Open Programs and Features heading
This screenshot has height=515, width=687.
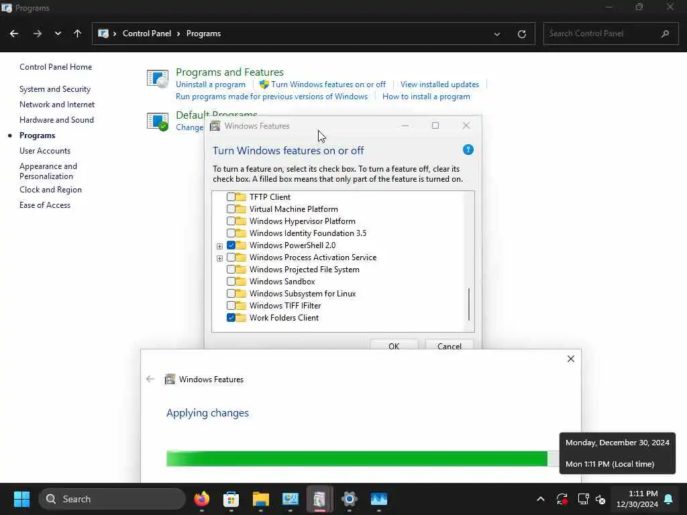[x=229, y=72]
